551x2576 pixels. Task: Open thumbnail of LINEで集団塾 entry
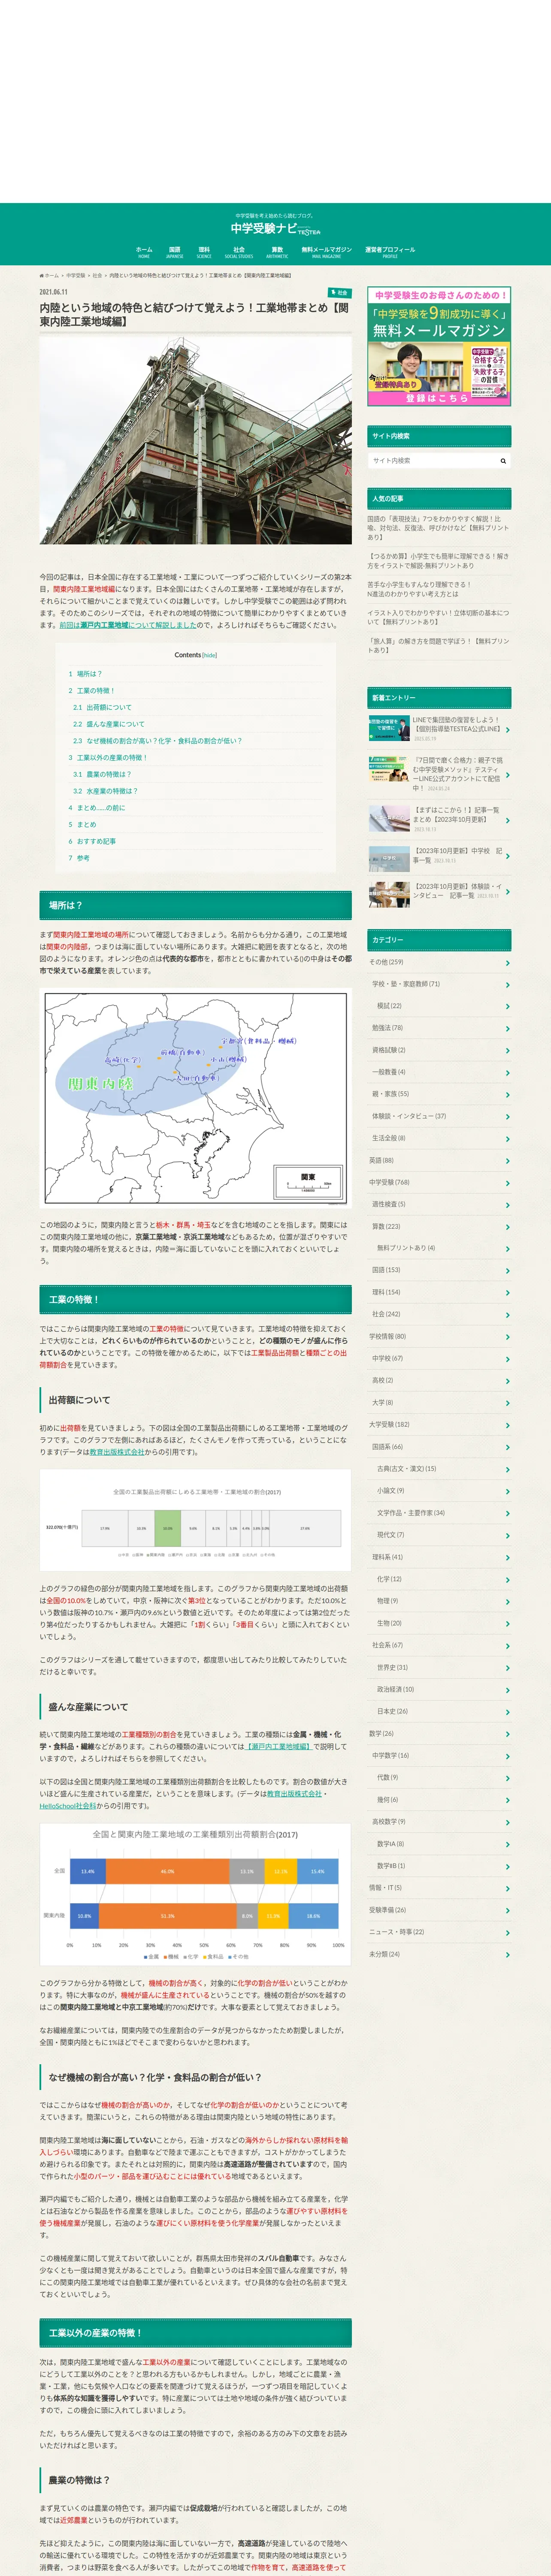point(388,728)
